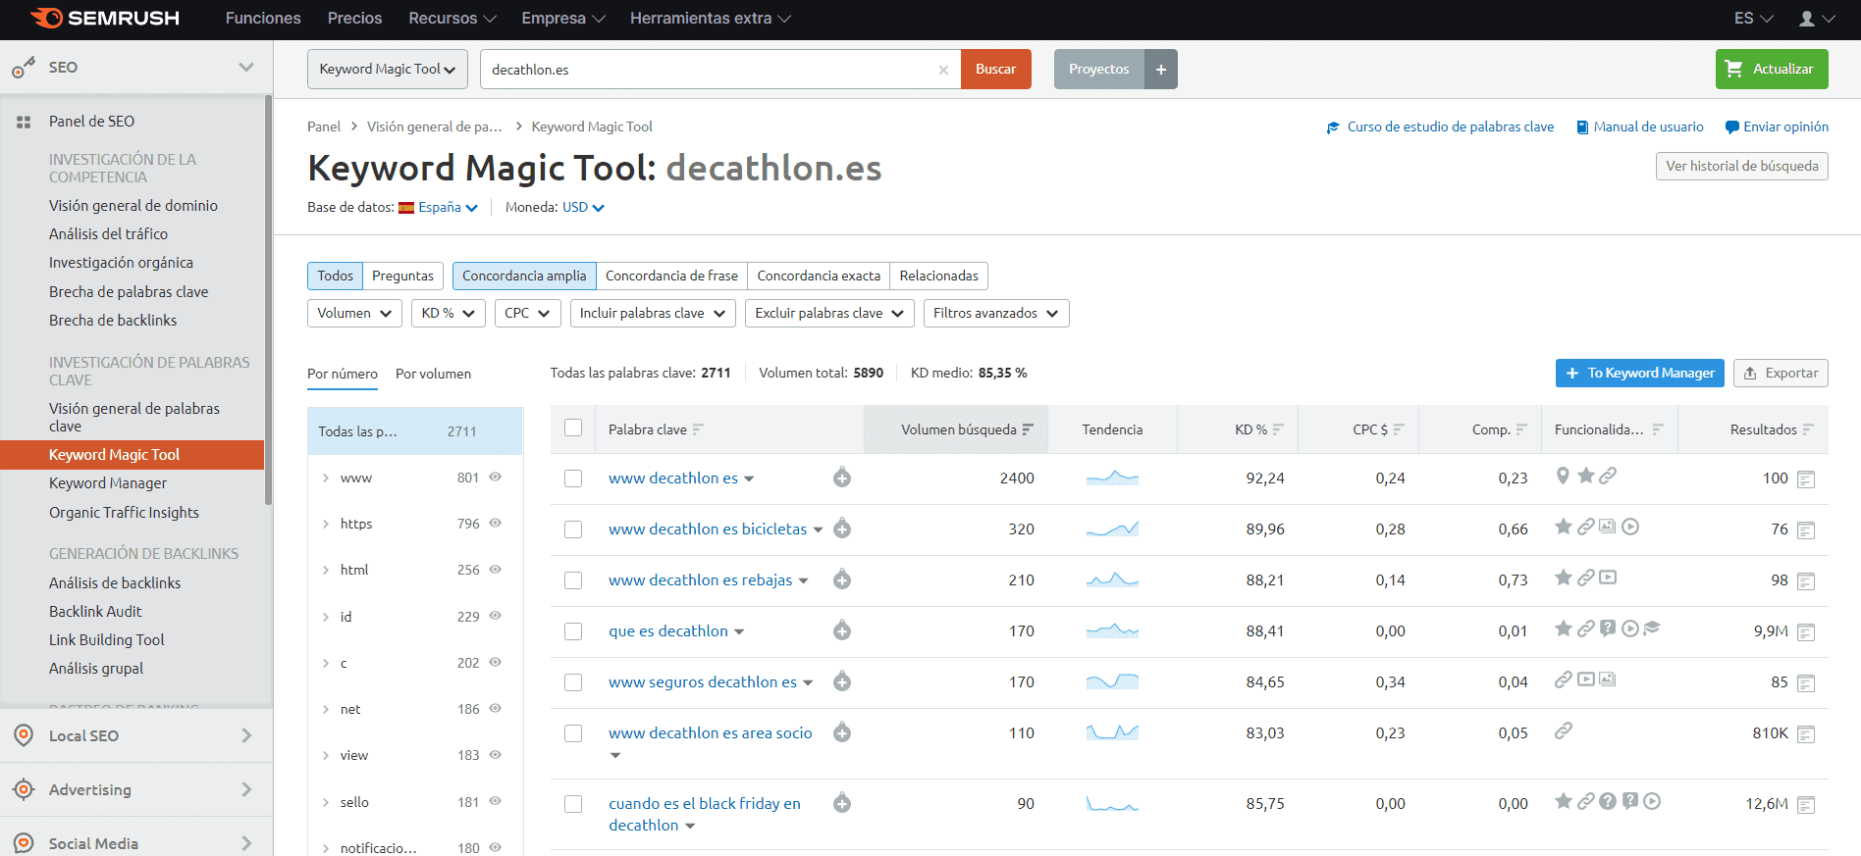The height and width of the screenshot is (856, 1861).
Task: Click 'To Keyword Manager' button
Action: (x=1639, y=373)
